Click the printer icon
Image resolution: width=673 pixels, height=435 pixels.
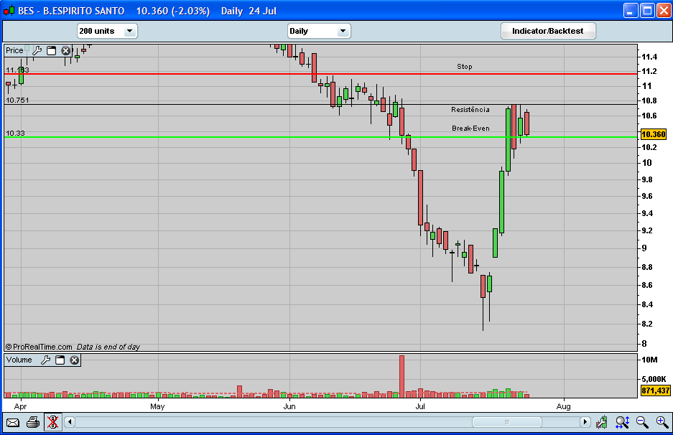[x=33, y=423]
